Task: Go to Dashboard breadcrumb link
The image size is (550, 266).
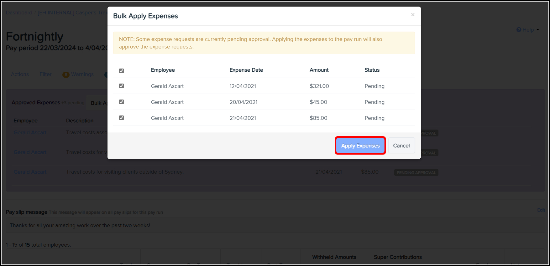Action: 19,13
